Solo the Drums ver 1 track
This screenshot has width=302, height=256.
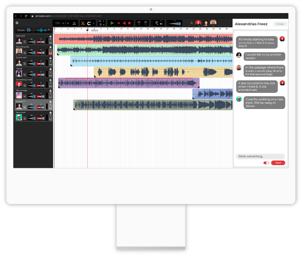[50, 61]
